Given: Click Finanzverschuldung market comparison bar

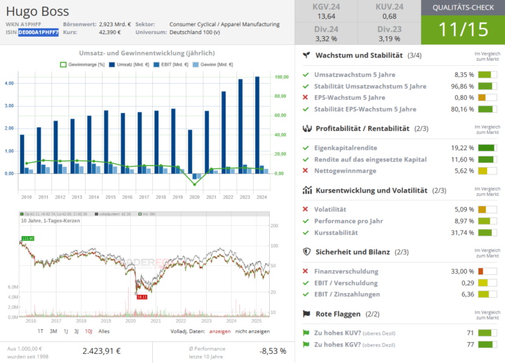Looking at the screenshot, I should point(487,271).
